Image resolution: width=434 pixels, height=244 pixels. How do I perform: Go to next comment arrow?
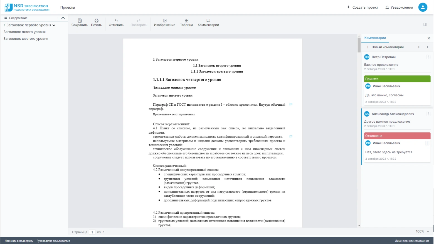pos(427,47)
